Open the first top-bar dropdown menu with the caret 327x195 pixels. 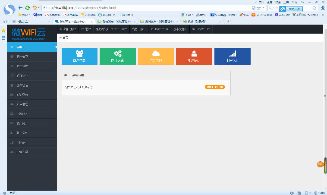[68, 29]
